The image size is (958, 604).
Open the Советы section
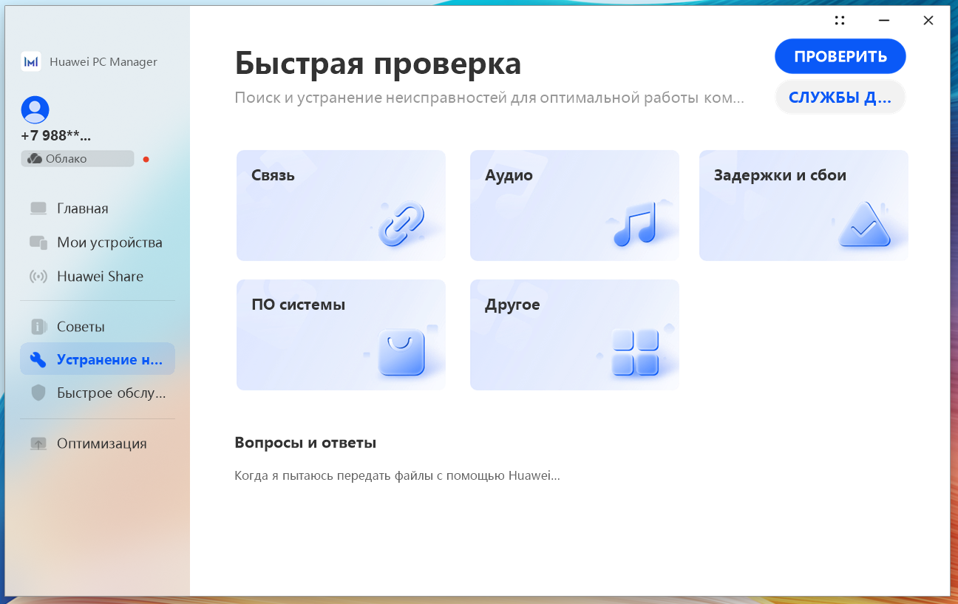tap(98, 327)
